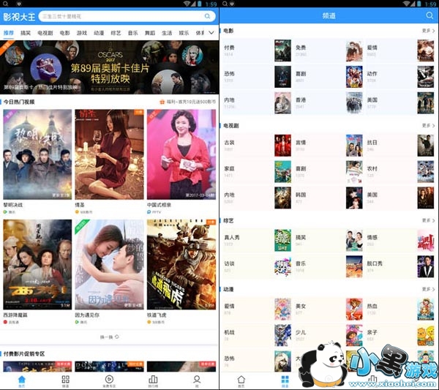The image size is (439, 390).
Task: Open the 恐怖 movie category
Action: pyautogui.click(x=258, y=77)
